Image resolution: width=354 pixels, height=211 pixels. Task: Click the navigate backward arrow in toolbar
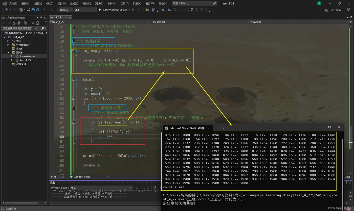coord(7,10)
